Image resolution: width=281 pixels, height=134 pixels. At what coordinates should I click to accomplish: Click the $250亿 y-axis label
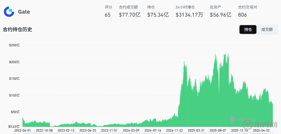pyautogui.click(x=14, y=45)
